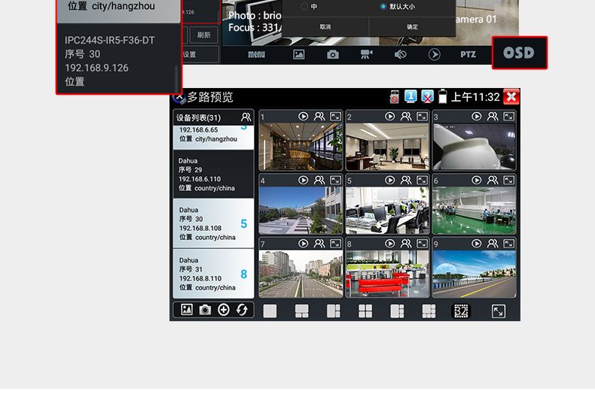Click the users icon on channel 2
This screenshot has width=595, height=416.
[x=406, y=117]
